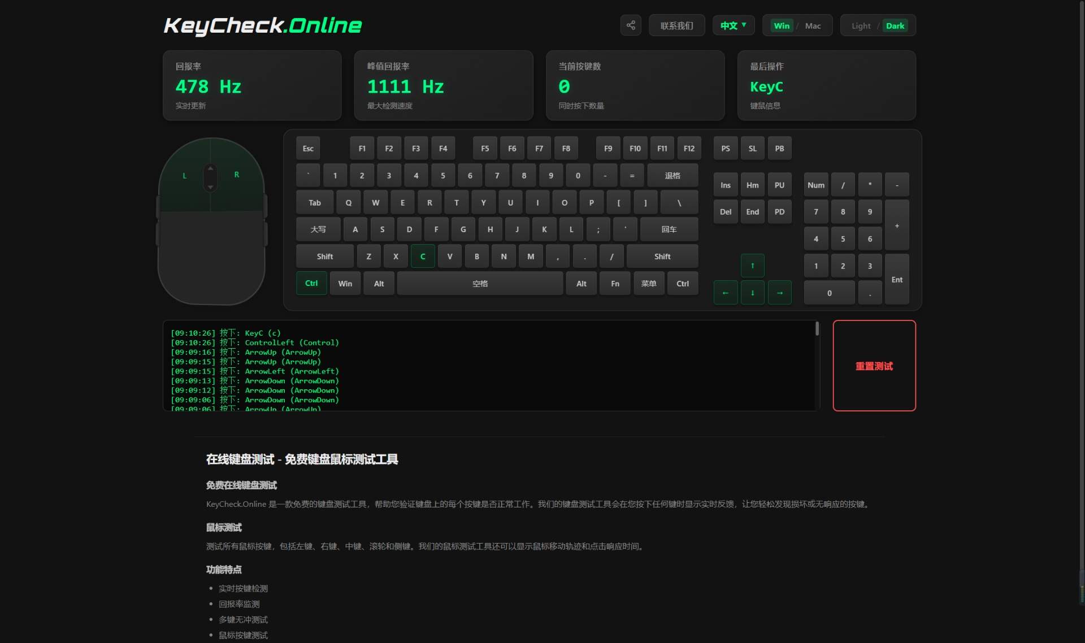Click the KeyCheck.Online logo
The height and width of the screenshot is (643, 1085).
263,25
